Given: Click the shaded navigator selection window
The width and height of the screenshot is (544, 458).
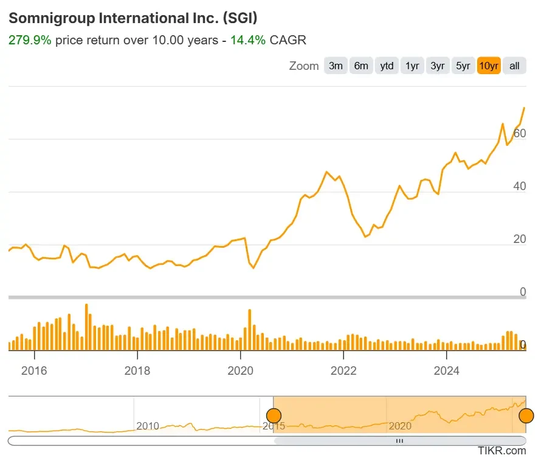Looking at the screenshot, I should tap(400, 415).
